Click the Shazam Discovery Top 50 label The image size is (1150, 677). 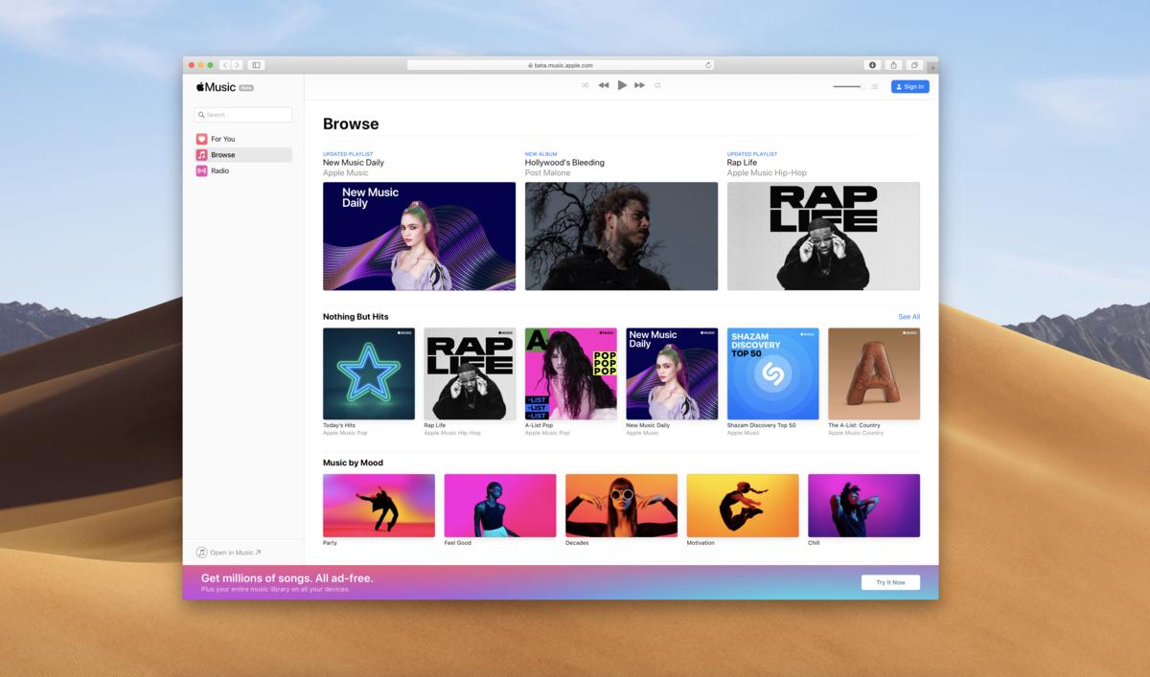coord(762,425)
